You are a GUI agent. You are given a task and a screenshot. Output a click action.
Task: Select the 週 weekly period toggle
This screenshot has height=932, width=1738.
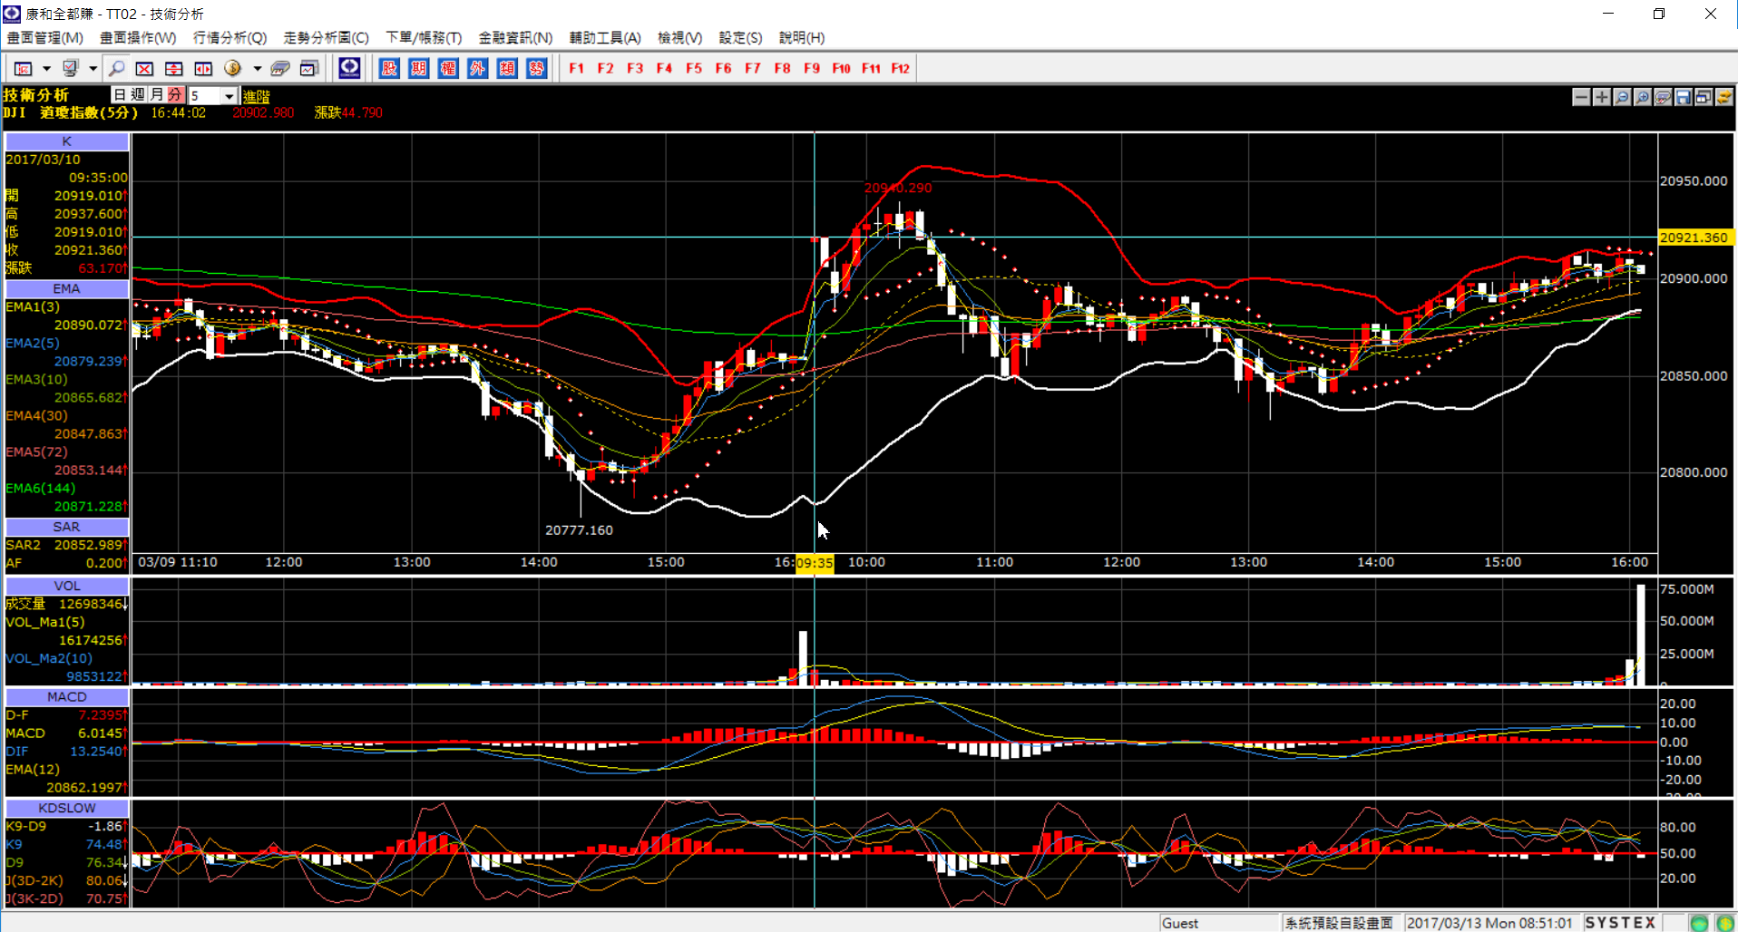138,95
